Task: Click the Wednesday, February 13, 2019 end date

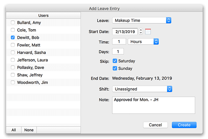Action: tap(142, 78)
